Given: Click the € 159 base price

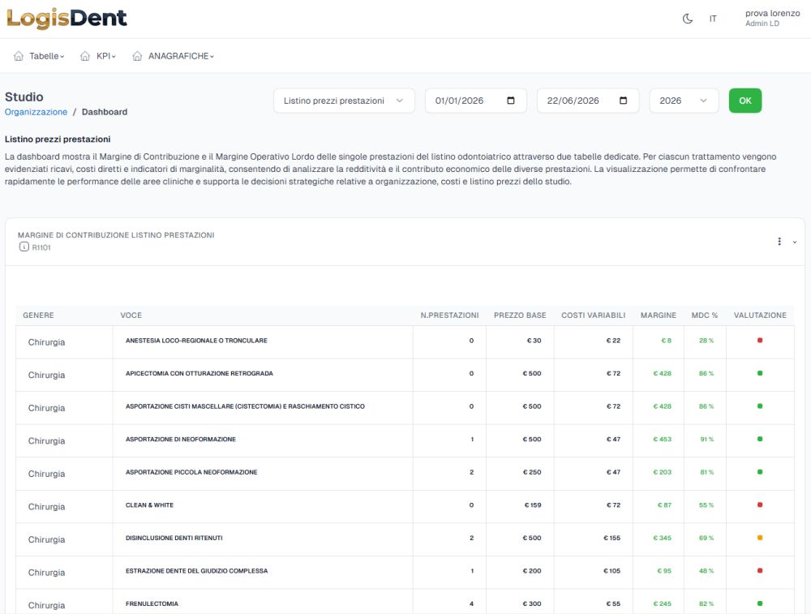Looking at the screenshot, I should (x=533, y=505).
